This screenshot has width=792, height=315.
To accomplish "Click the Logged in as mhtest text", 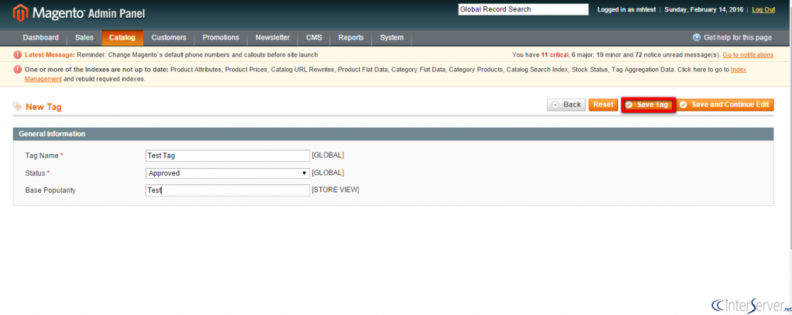I will pos(626,9).
